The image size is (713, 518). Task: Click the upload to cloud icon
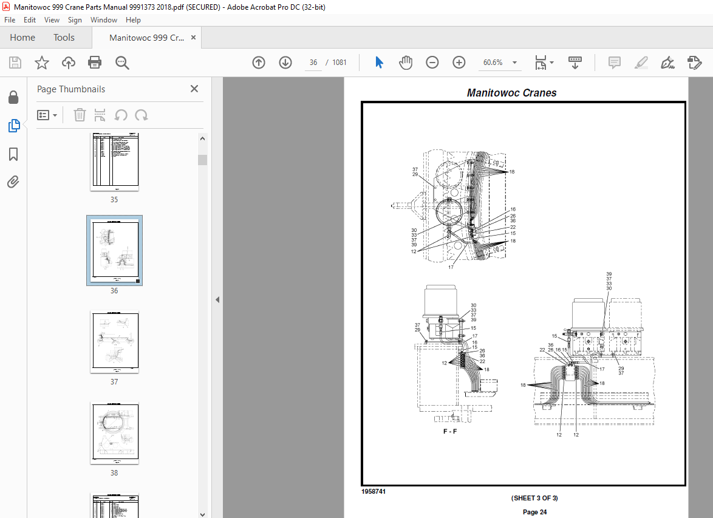(69, 63)
